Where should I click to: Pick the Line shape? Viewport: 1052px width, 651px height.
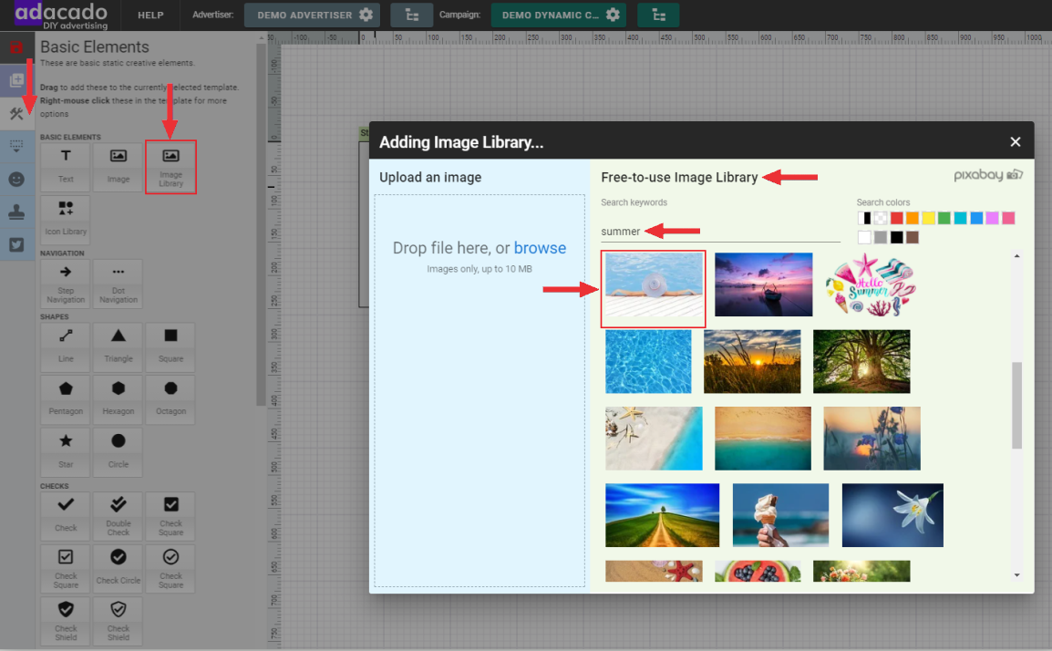(65, 347)
